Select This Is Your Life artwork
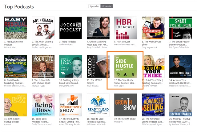This screenshot has width=197, height=133. tap(43, 66)
